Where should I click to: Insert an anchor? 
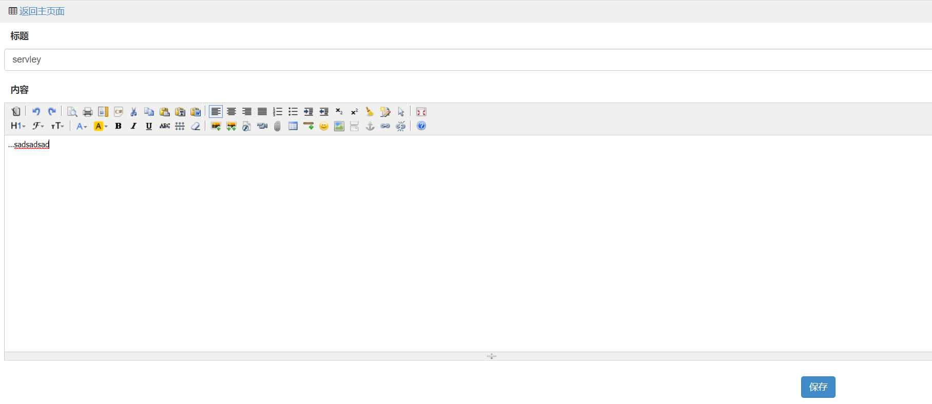click(370, 126)
